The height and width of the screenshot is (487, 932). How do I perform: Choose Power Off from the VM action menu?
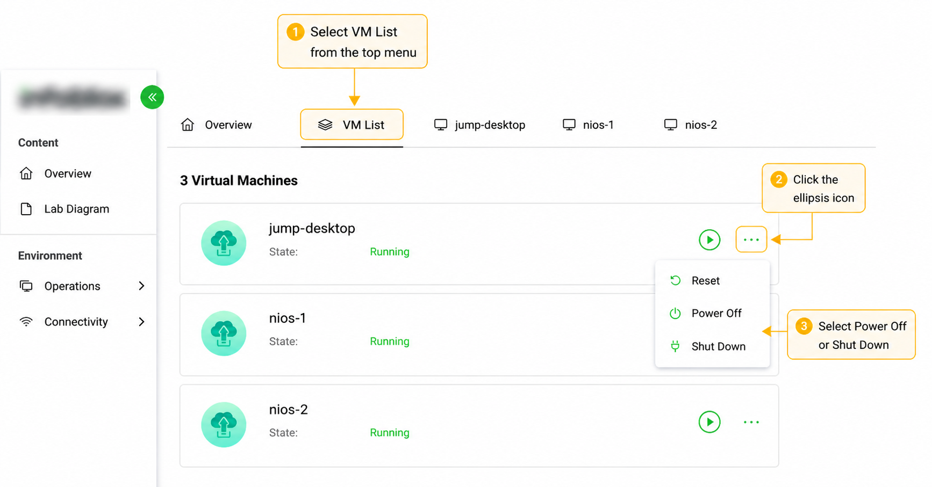click(713, 314)
